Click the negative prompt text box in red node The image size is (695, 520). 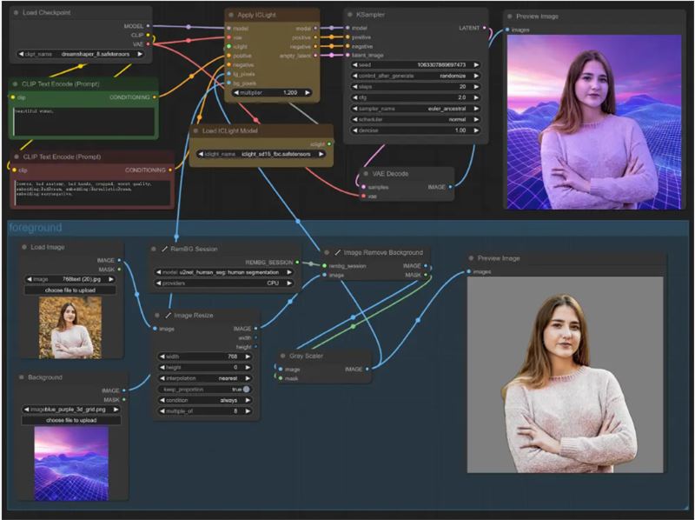pos(92,192)
